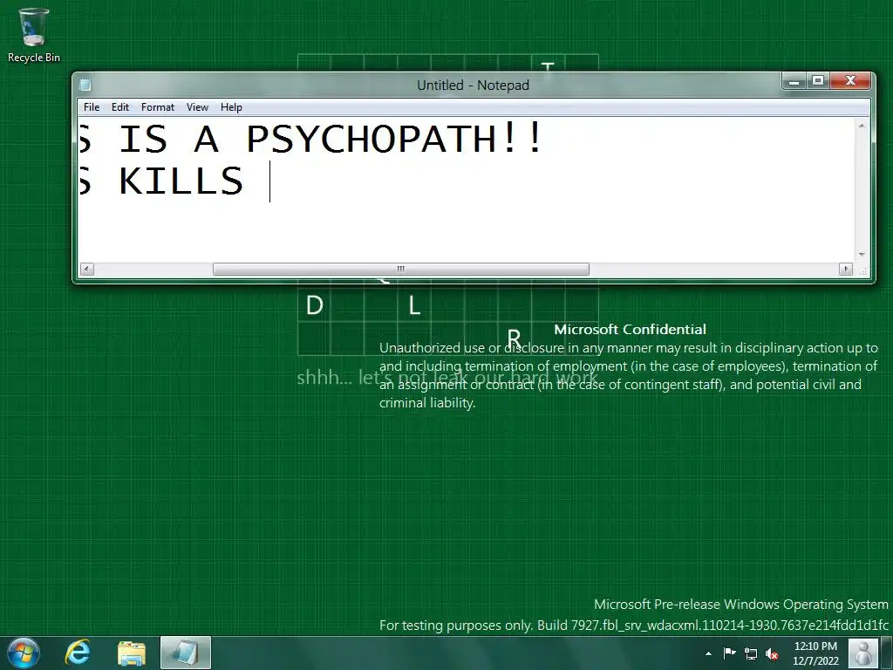893x670 pixels.
Task: Click the network tray icon
Action: 751,653
